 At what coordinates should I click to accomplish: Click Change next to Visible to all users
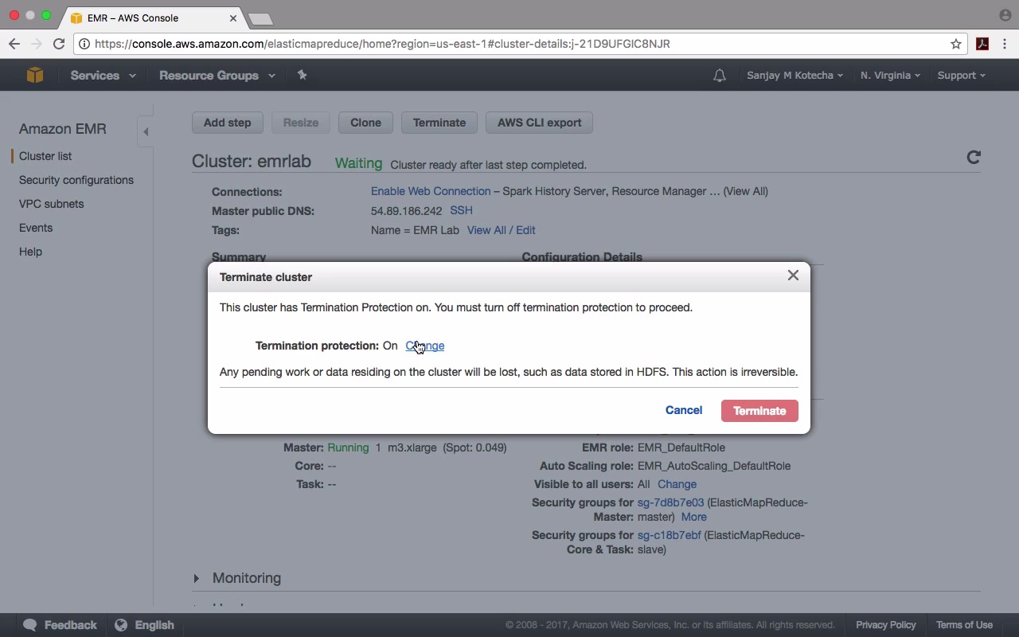pos(677,484)
